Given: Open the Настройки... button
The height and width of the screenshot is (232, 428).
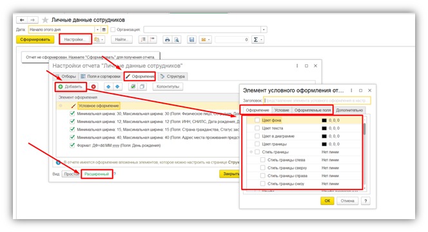Looking at the screenshot, I should pyautogui.click(x=75, y=39).
